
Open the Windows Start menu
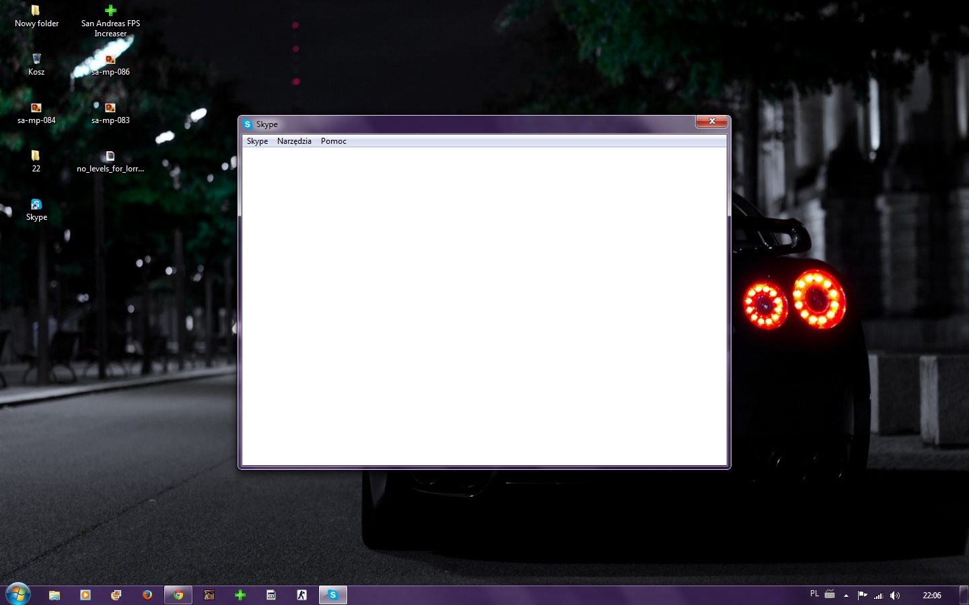coord(18,594)
